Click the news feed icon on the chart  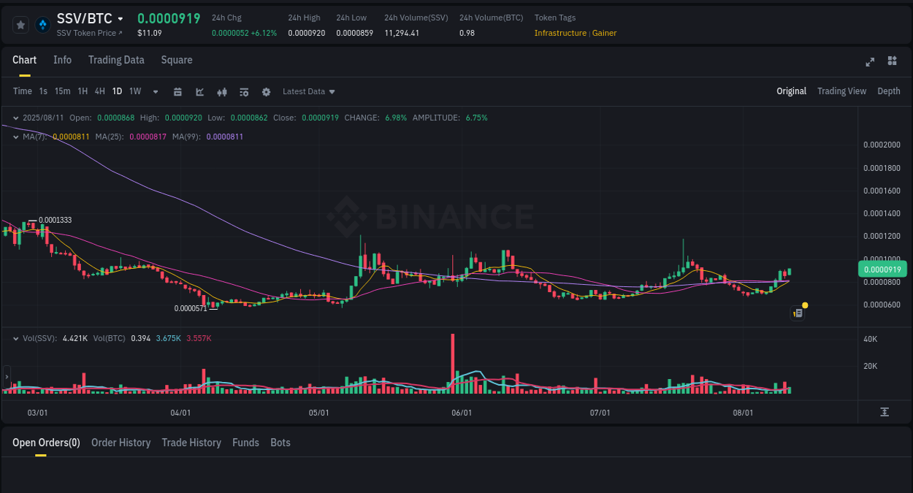(x=798, y=313)
